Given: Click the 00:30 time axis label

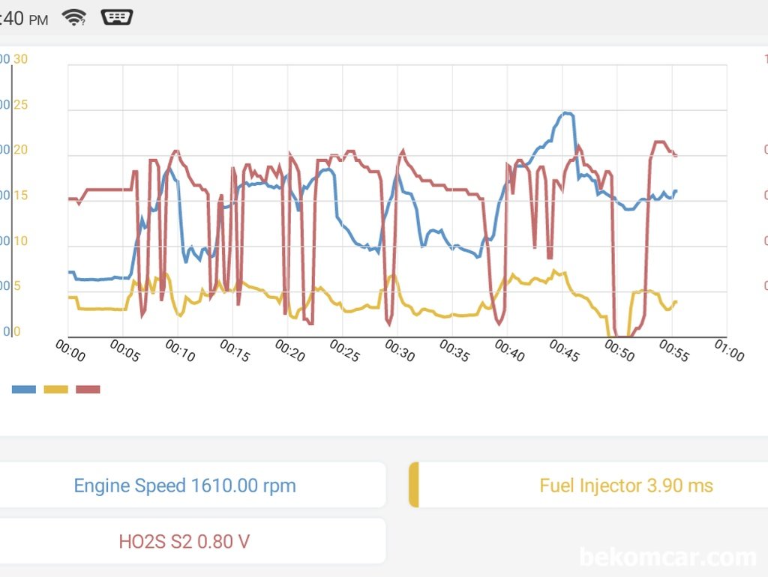Looking at the screenshot, I should (x=400, y=351).
